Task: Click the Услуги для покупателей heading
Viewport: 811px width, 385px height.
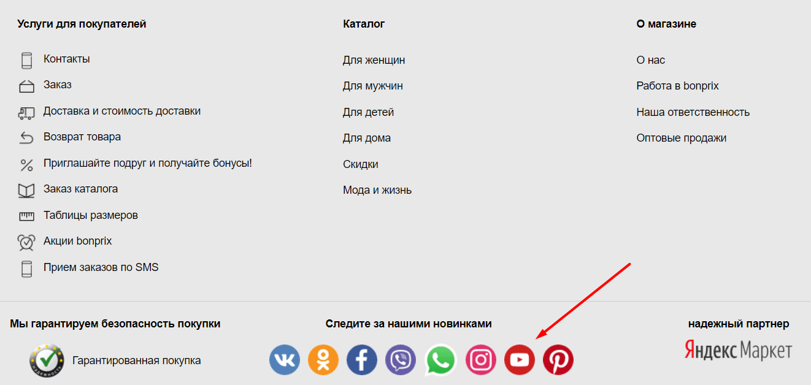Action: pos(82,24)
